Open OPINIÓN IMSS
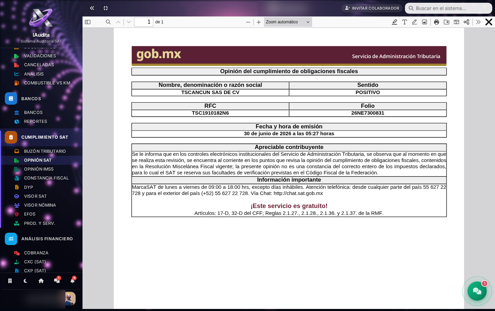The width and height of the screenshot is (495, 311). pos(39,169)
